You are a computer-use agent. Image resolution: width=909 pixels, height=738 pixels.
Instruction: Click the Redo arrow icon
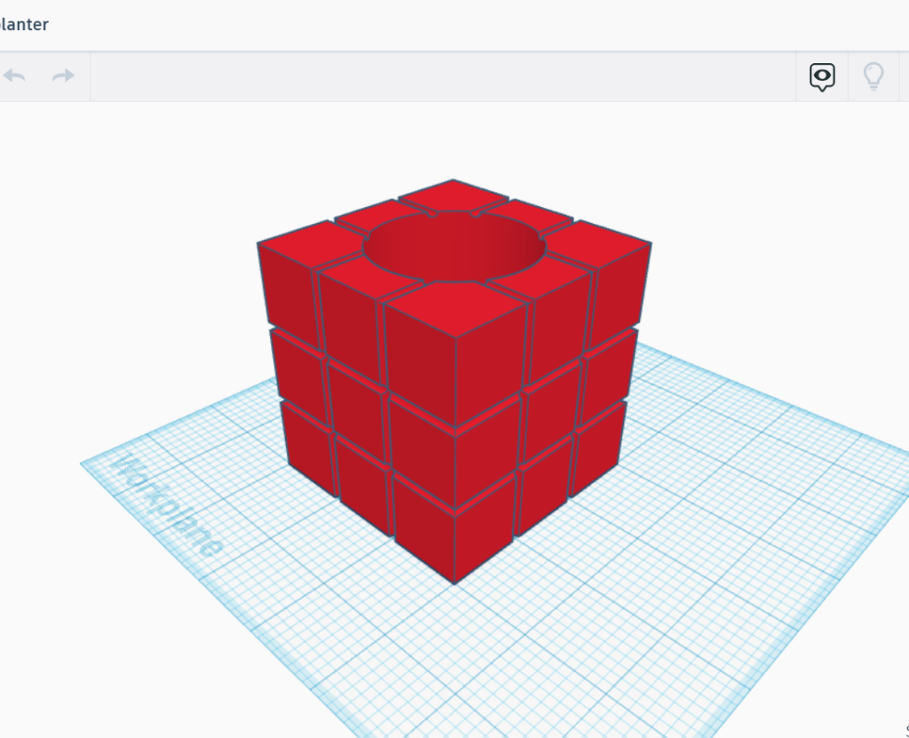click(63, 76)
